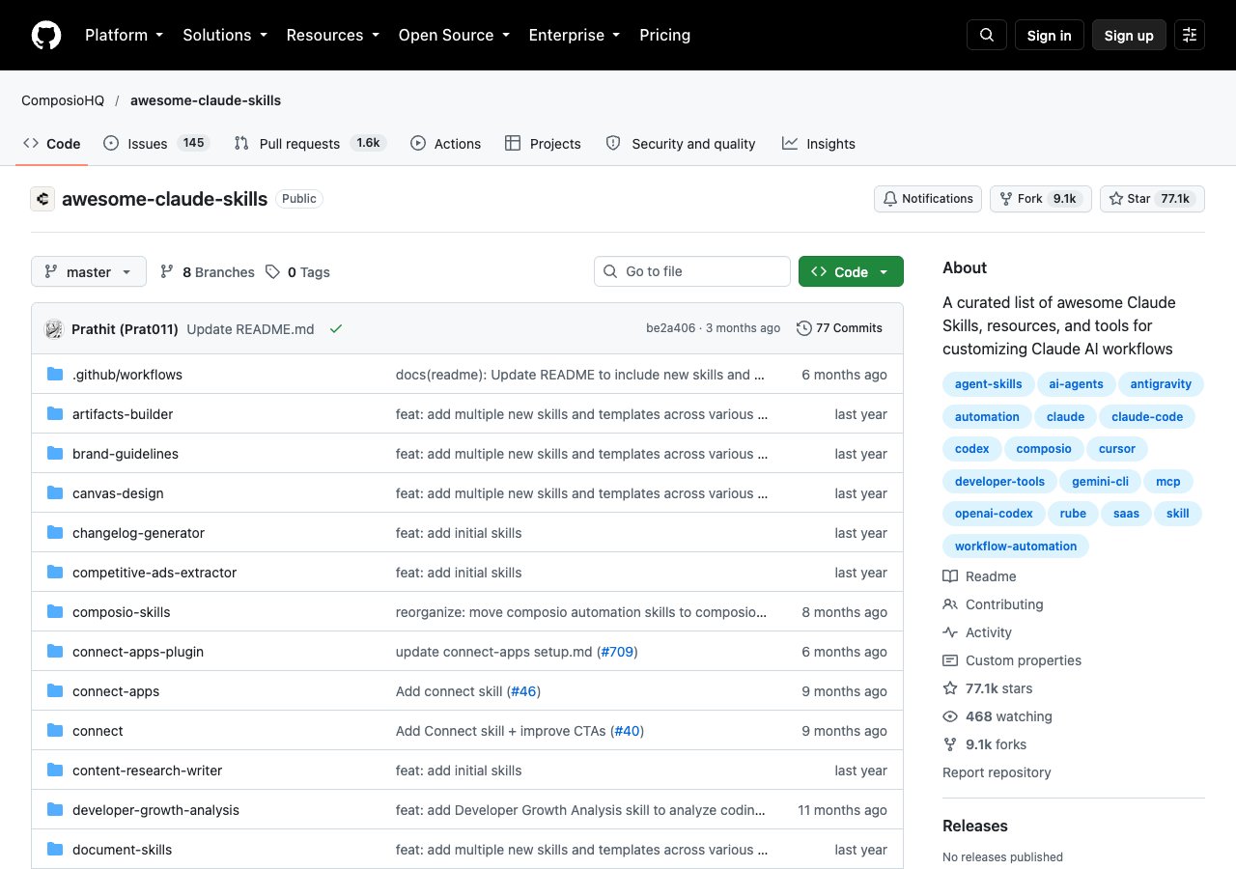1236x869 pixels.
Task: Click the pulse icon beside Activity
Action: tap(950, 632)
